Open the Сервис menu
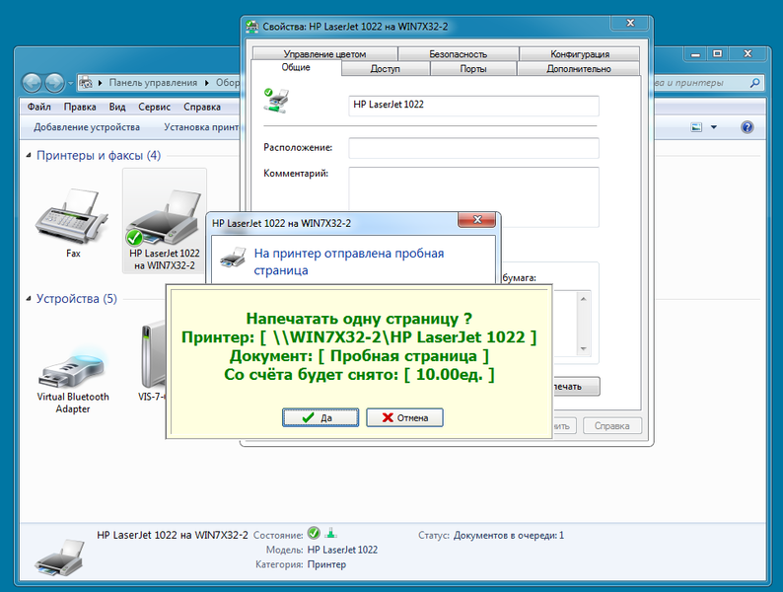This screenshot has width=783, height=592. click(154, 107)
